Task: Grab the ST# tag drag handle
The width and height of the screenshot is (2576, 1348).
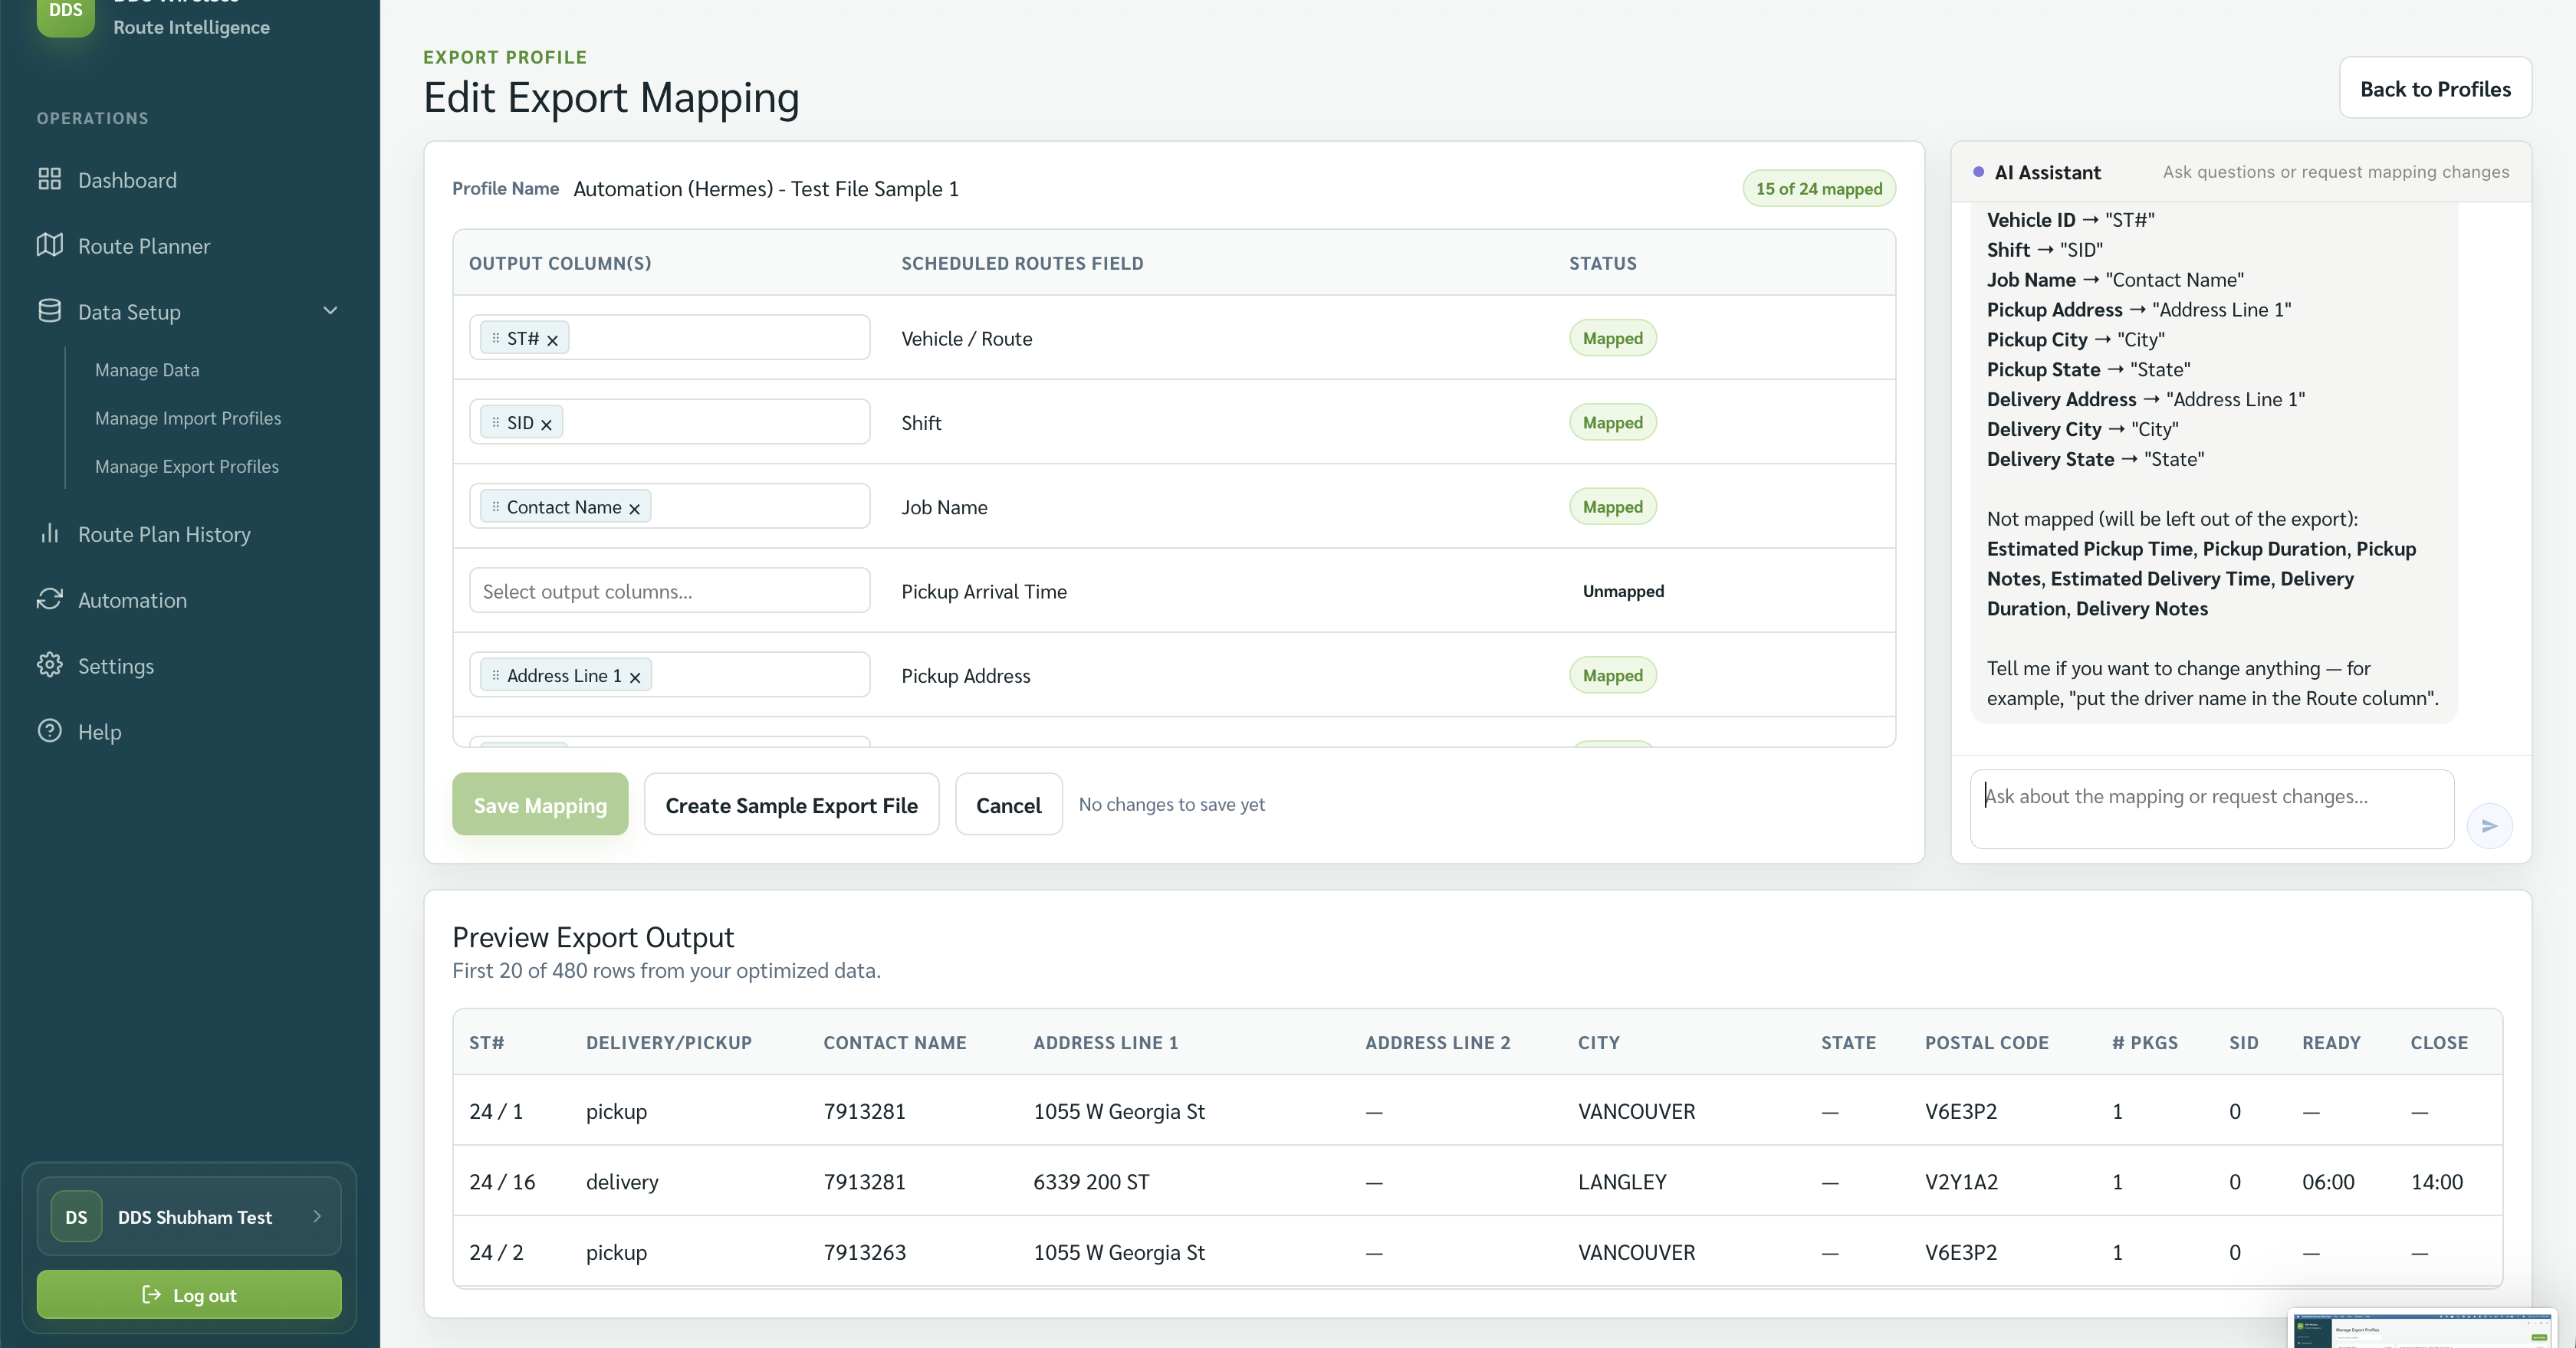Action: click(x=495, y=338)
